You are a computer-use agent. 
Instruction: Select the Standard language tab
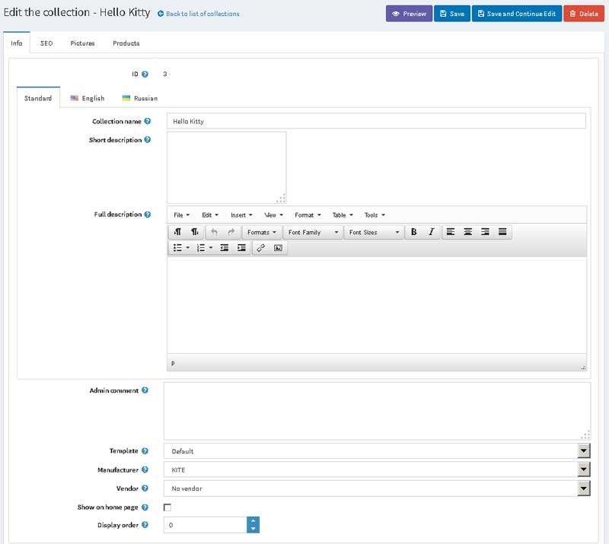pos(38,98)
